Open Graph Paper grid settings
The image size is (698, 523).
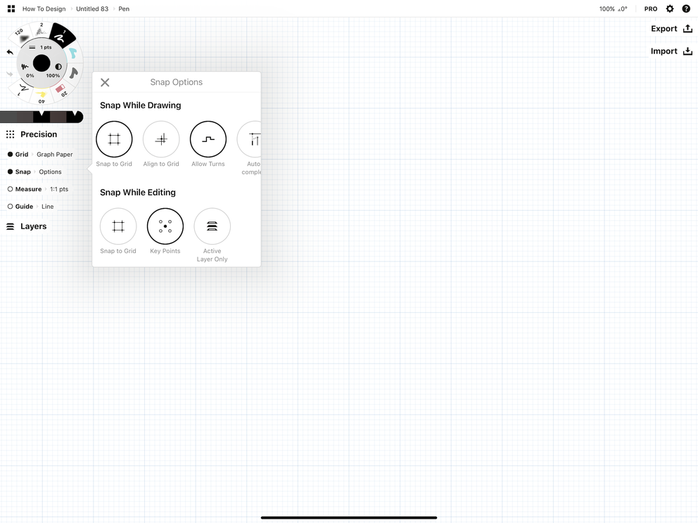(54, 155)
